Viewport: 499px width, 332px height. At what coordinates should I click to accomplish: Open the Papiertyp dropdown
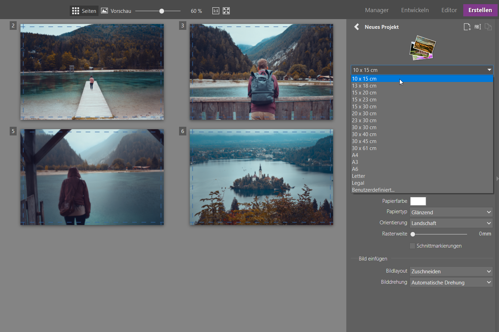pyautogui.click(x=451, y=212)
